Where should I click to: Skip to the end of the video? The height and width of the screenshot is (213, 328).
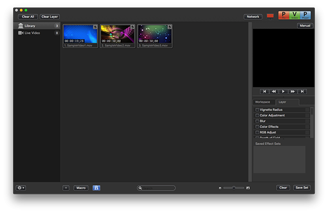pos(302,91)
